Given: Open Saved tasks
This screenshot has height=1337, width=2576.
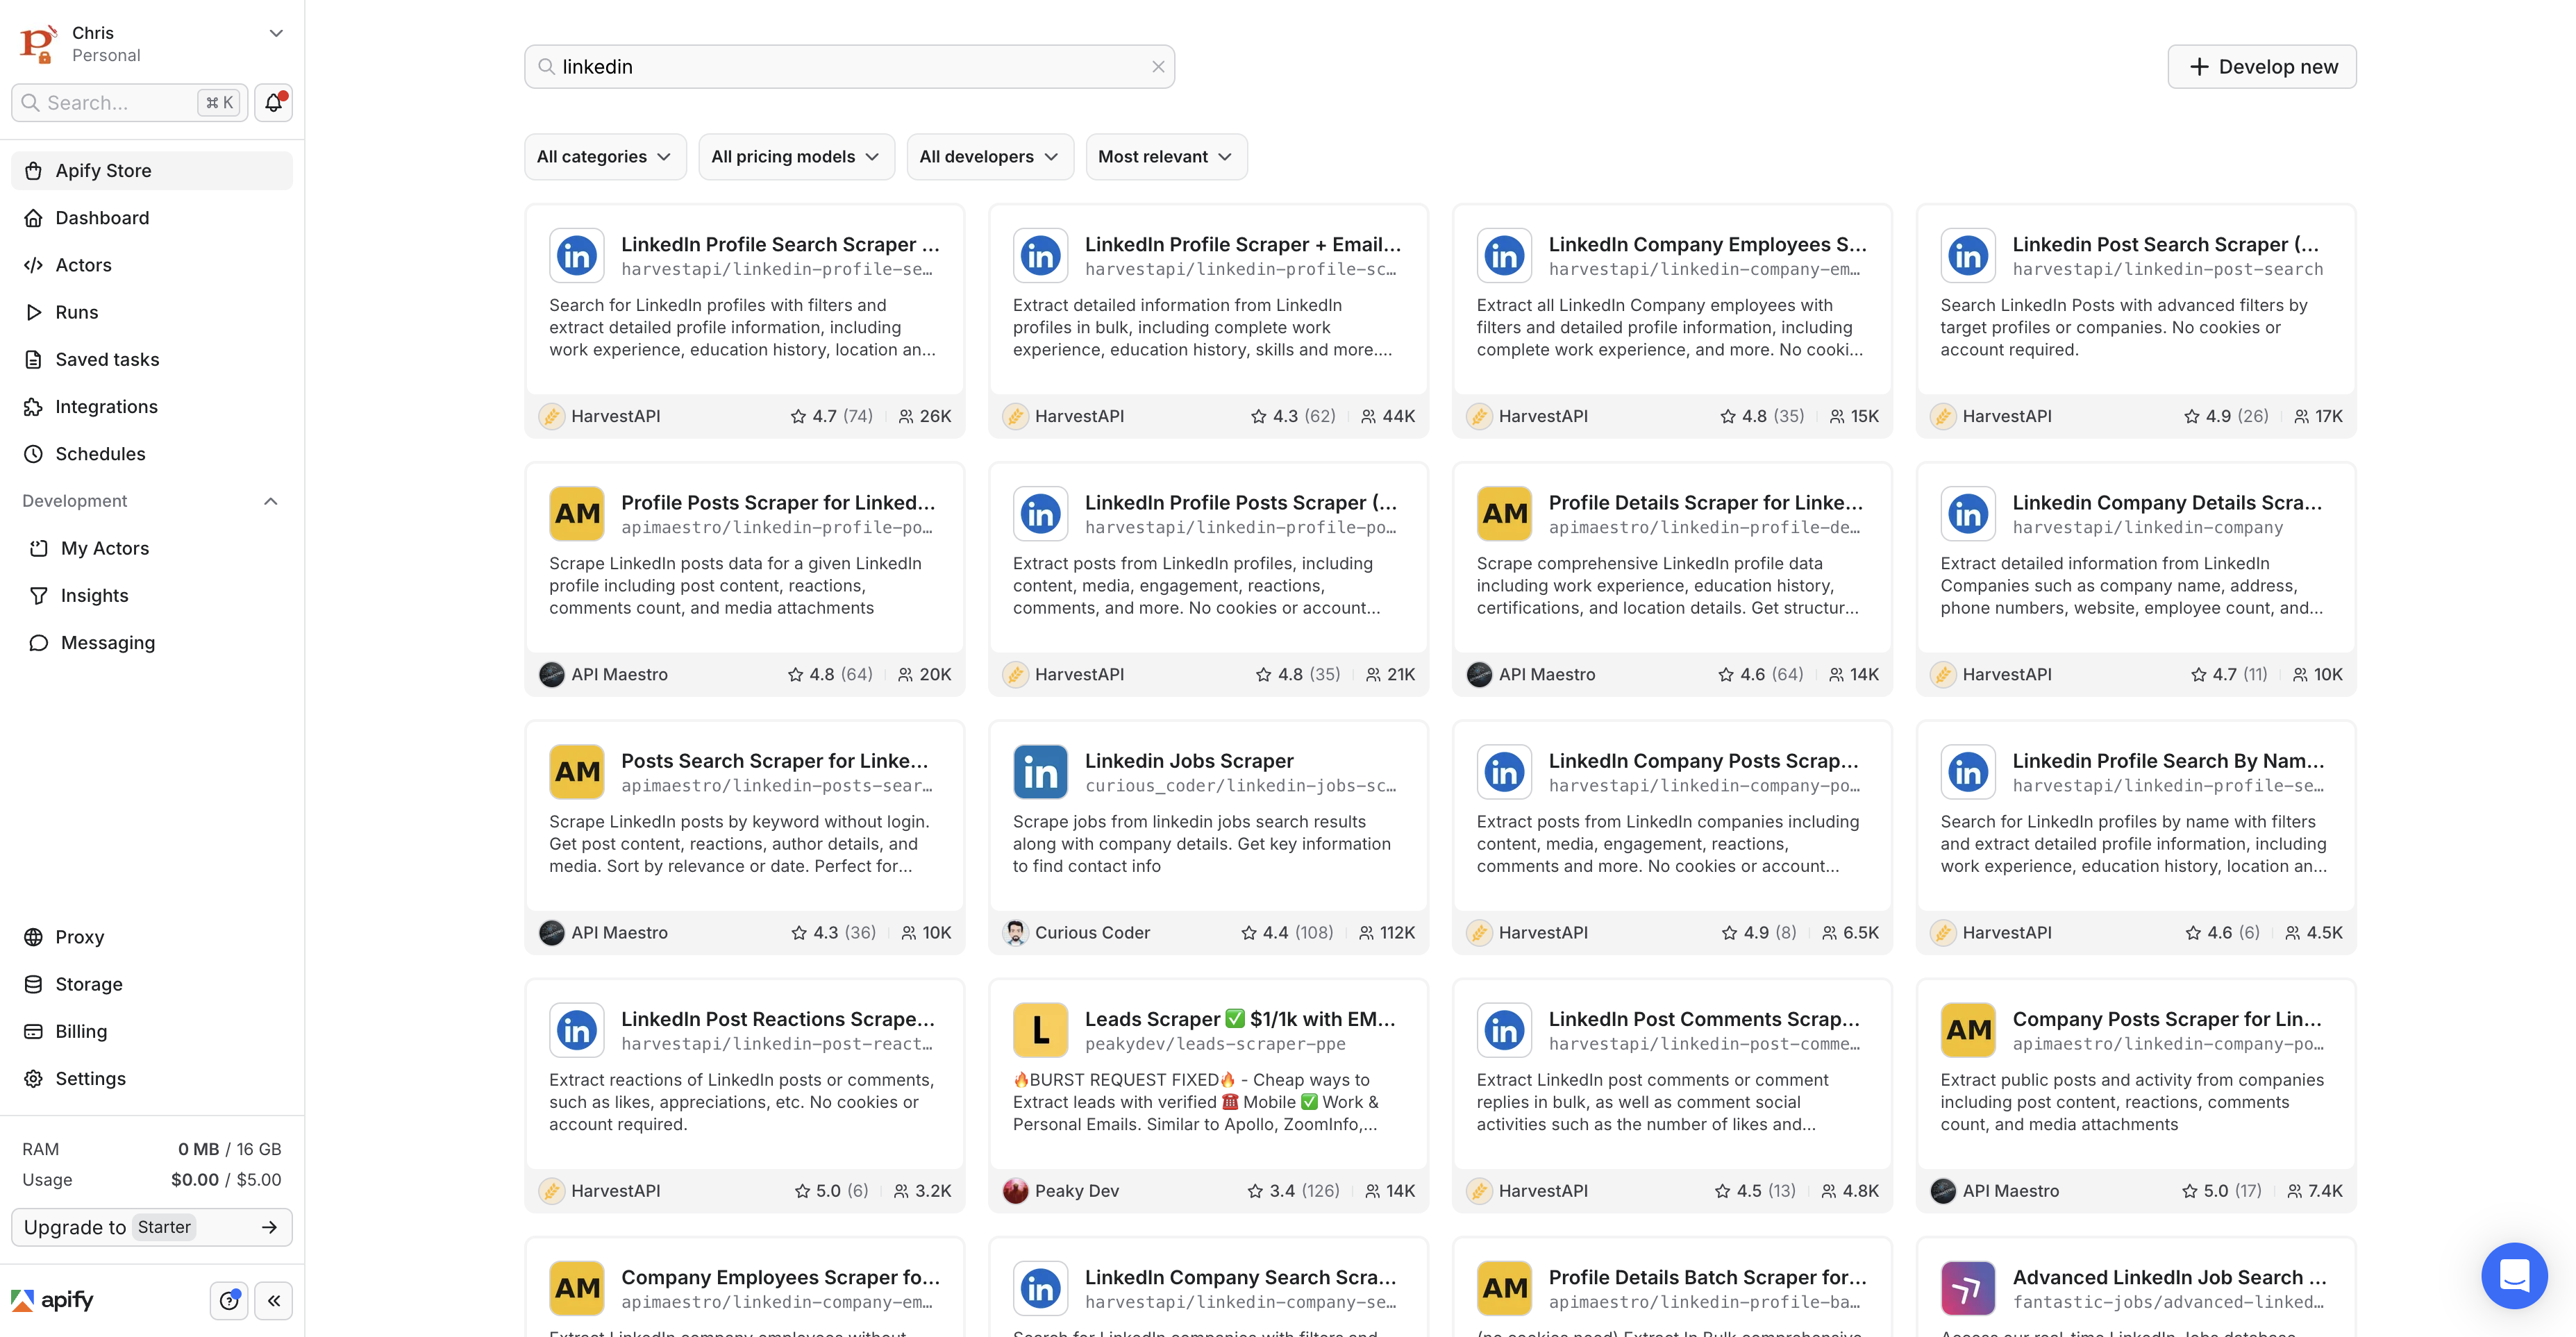Looking at the screenshot, I should tap(152, 359).
